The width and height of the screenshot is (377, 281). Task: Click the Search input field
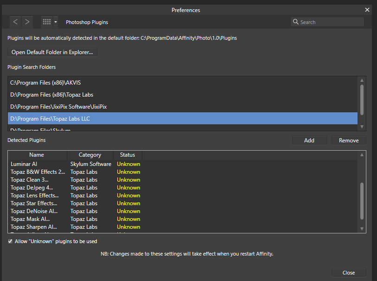pyautogui.click(x=330, y=22)
